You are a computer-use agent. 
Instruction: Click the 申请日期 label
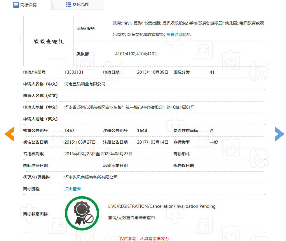coord(111,72)
